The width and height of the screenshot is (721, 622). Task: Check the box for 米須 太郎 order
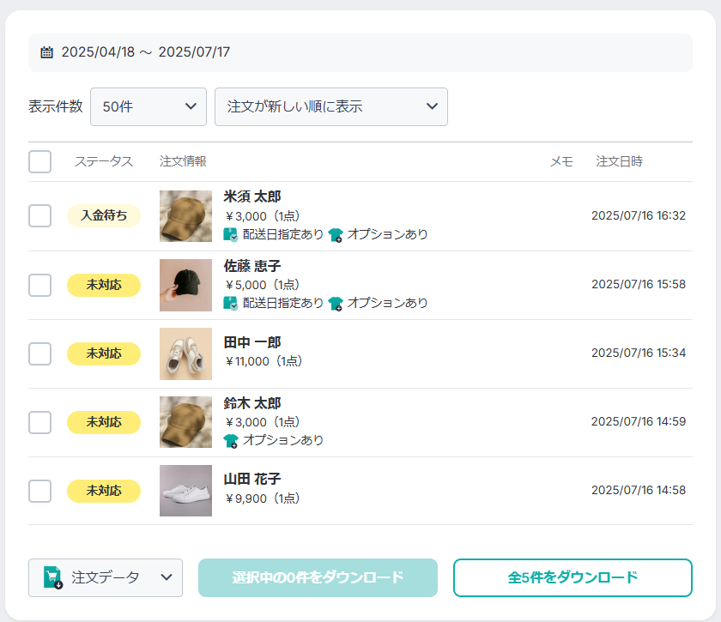coord(40,215)
